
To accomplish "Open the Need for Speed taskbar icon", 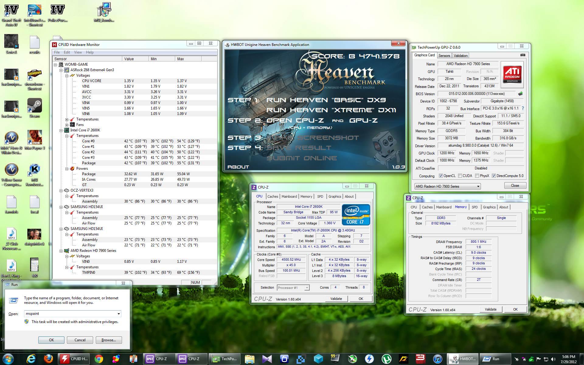I will [x=403, y=359].
